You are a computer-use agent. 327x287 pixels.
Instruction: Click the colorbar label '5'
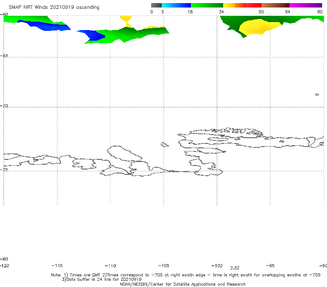pyautogui.click(x=163, y=11)
